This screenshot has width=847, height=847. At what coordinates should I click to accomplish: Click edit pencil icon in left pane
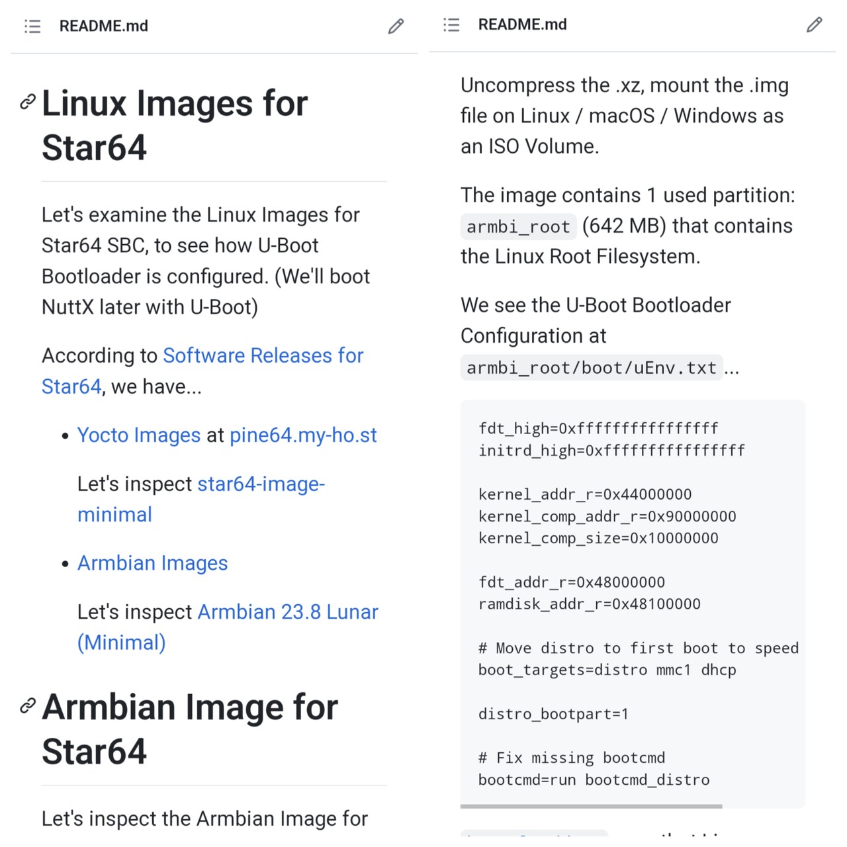396,26
